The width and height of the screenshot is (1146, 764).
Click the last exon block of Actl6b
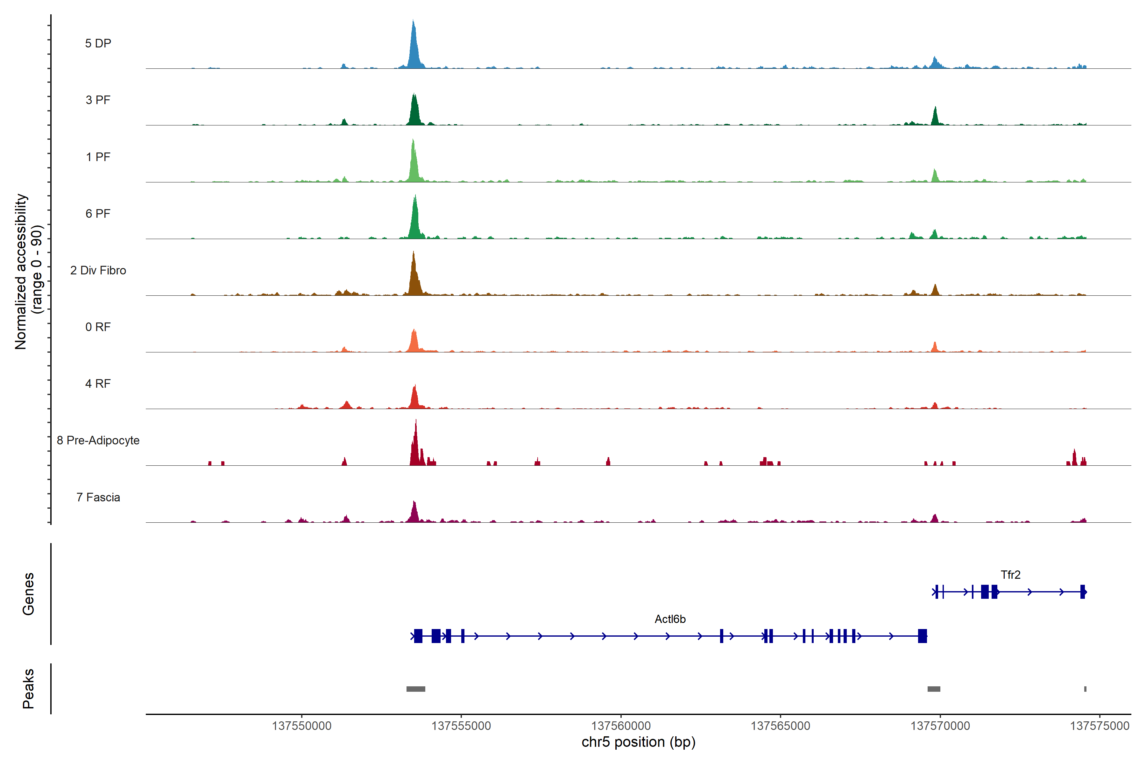[x=922, y=636]
